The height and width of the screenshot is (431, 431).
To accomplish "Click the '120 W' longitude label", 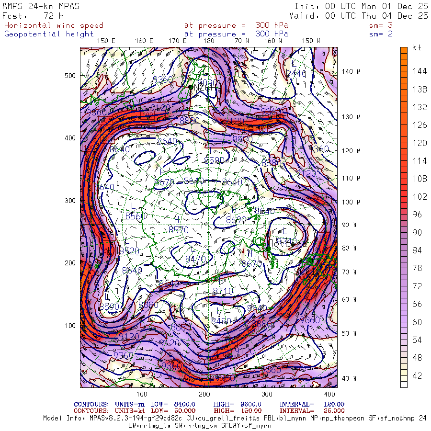I will pos(351,151).
